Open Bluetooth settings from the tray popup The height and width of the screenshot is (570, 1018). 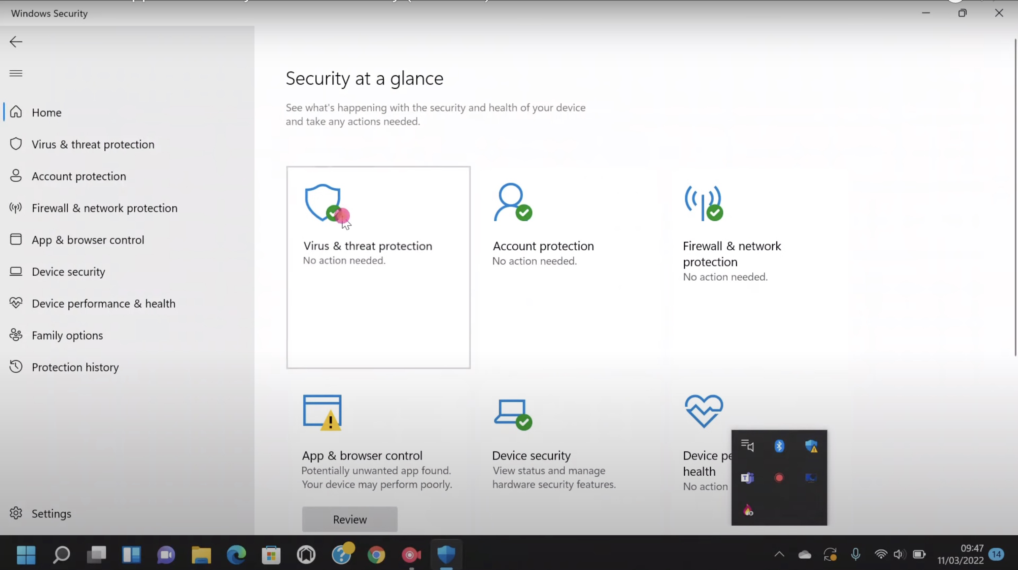coord(779,446)
